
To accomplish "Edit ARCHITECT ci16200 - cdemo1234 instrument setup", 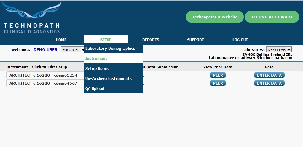I will coord(45,75).
